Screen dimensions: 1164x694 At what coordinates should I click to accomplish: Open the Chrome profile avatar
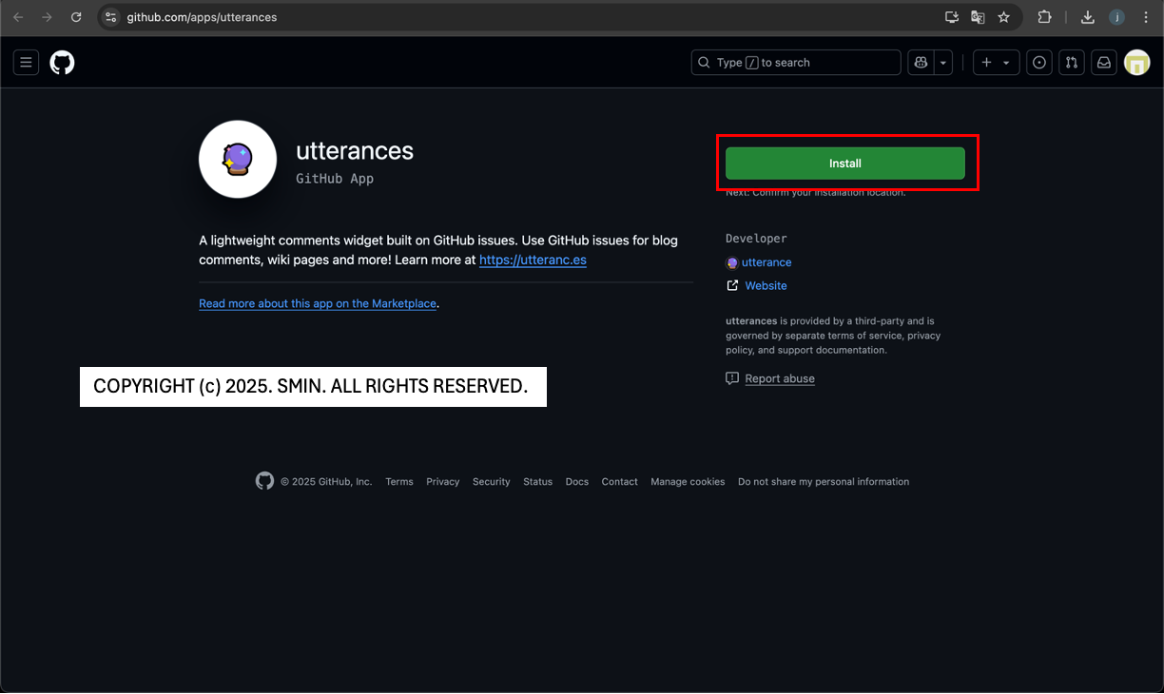click(1116, 17)
